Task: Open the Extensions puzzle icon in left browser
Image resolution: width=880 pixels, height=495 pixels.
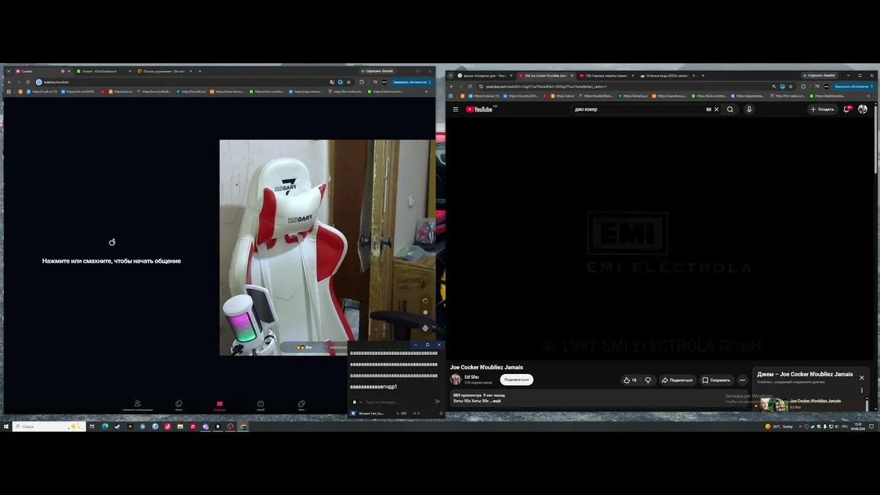Action: click(362, 82)
